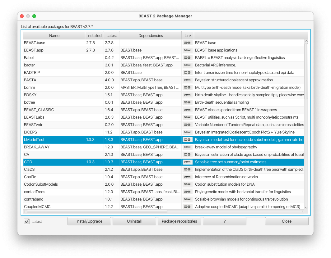
Task: Click the horizontal scrollbar thumb
Action: [97, 211]
